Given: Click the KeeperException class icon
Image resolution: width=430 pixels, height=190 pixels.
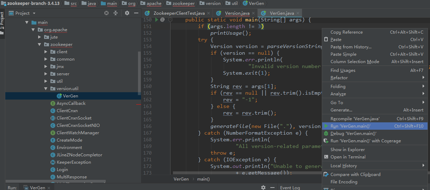Looking at the screenshot, I should 53,162.
